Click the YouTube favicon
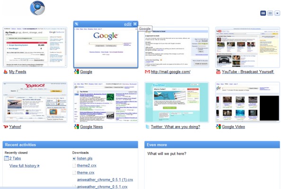Viewport: 284px width, 189px height. [x=218, y=72]
